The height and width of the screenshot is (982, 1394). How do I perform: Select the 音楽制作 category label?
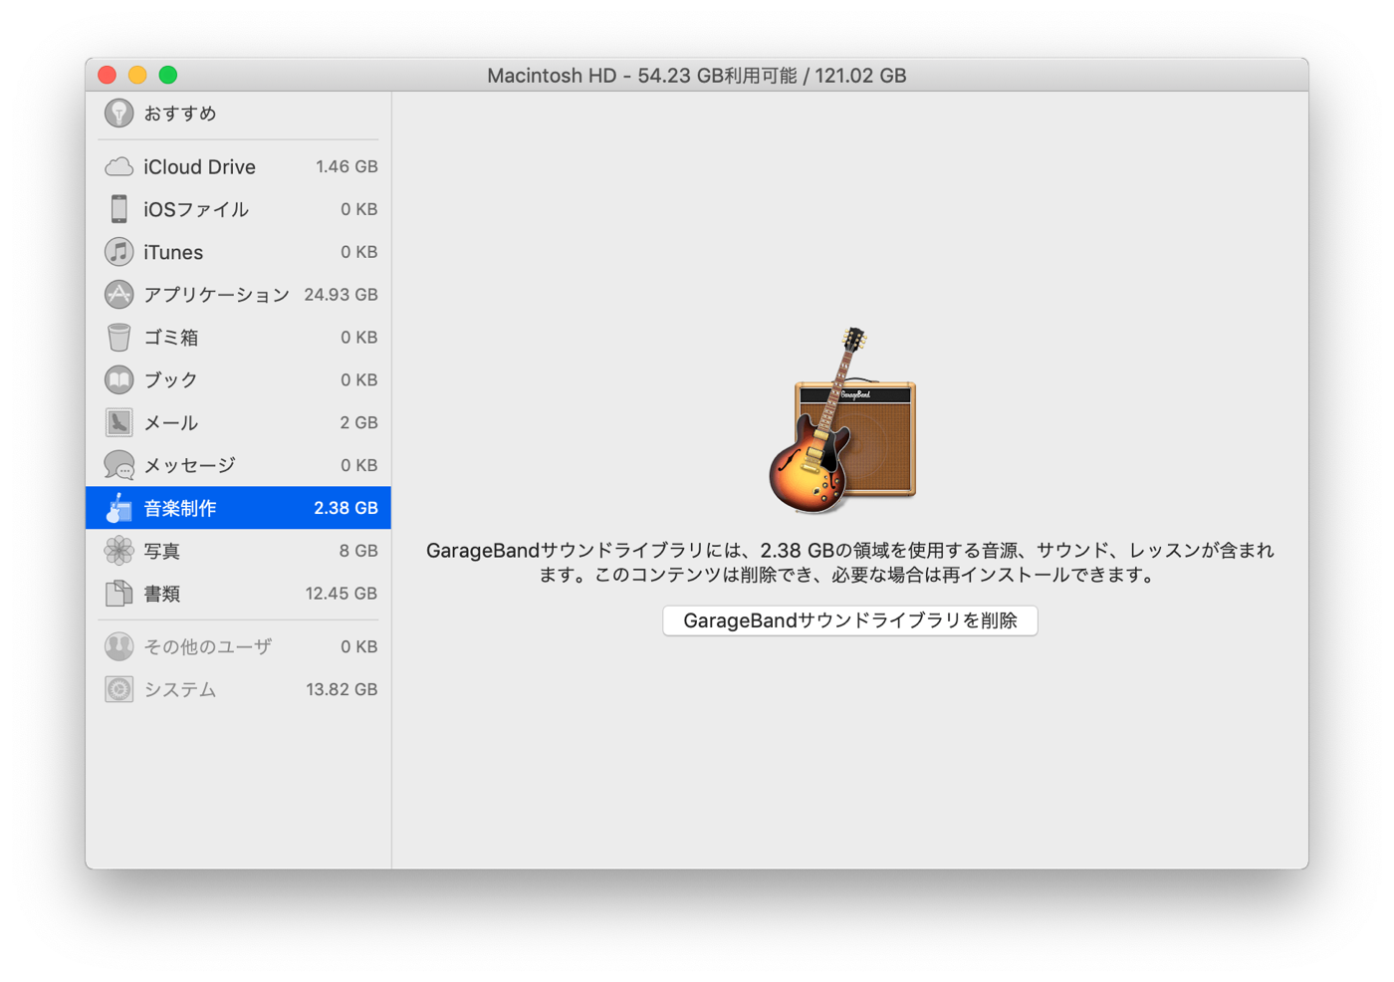(x=180, y=508)
